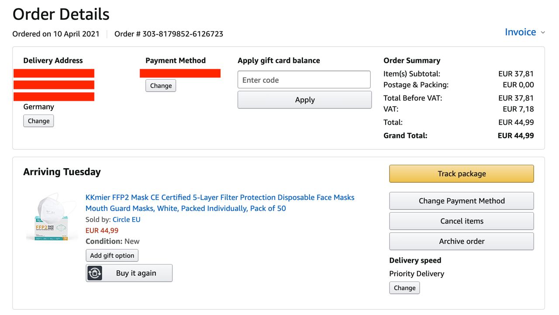
Task: Select the Change Payment Method button
Action: 461,201
